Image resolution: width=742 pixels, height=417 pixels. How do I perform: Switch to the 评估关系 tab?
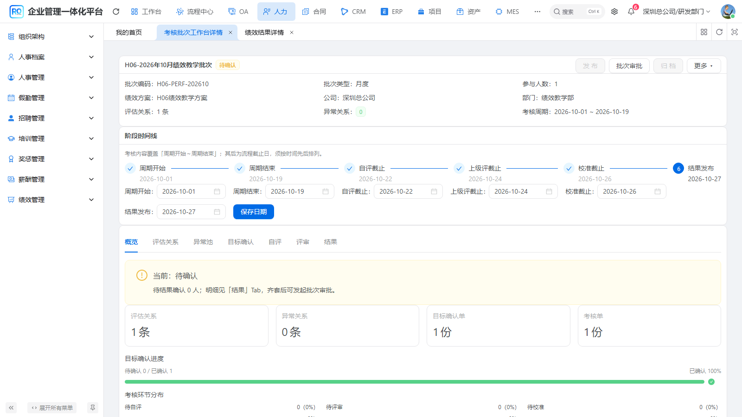166,242
